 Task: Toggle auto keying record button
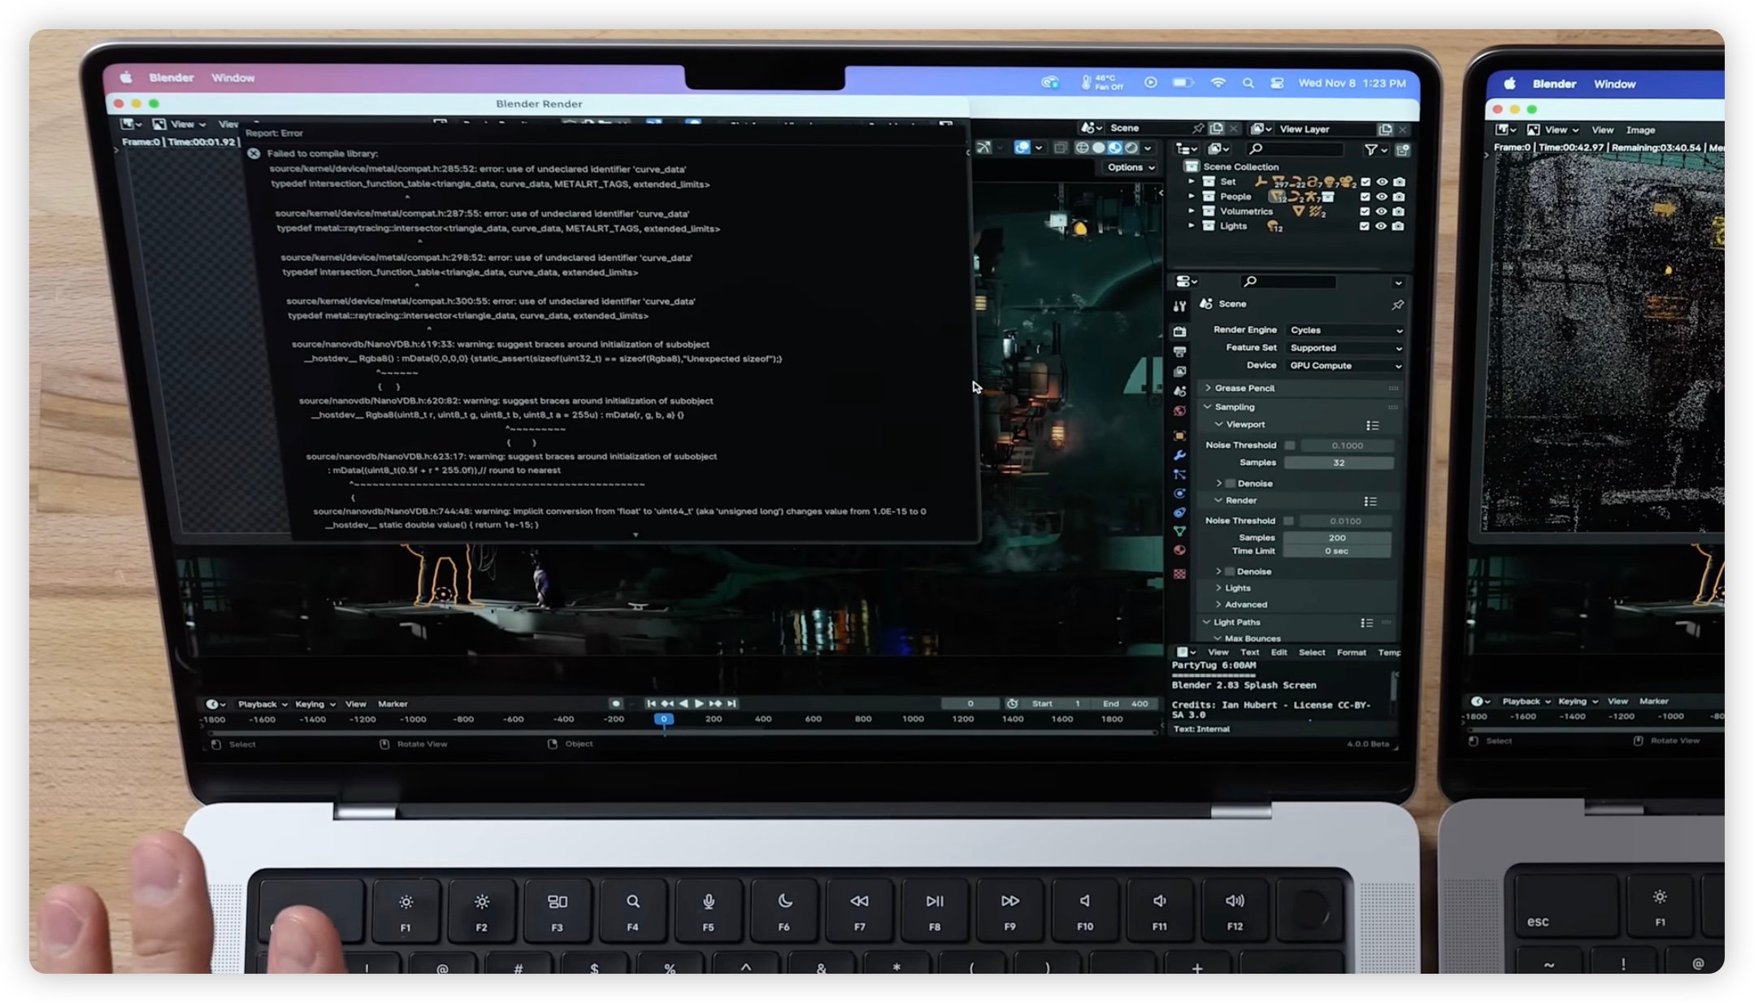615,704
